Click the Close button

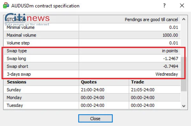(x=95, y=118)
